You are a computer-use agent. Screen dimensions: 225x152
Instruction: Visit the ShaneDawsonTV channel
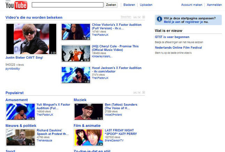coord(114,140)
